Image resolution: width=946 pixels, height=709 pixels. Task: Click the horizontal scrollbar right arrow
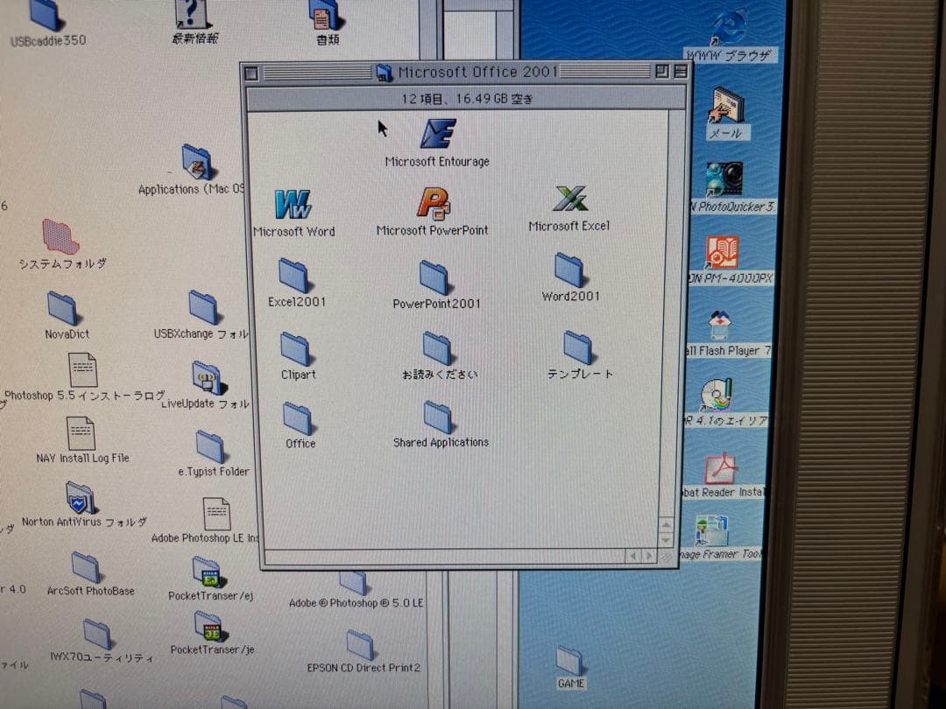[649, 556]
